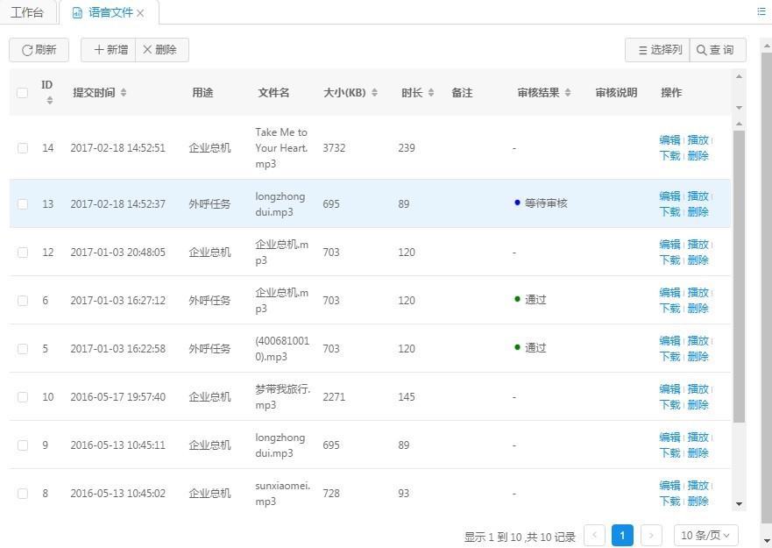Sort by 大小(KB) column

[351, 93]
